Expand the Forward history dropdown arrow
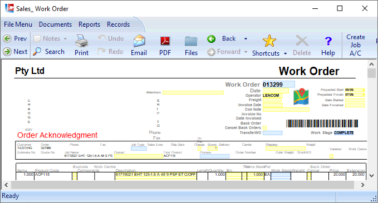 click(x=246, y=52)
